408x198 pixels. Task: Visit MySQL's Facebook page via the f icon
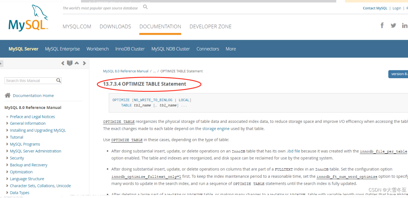(382, 25)
